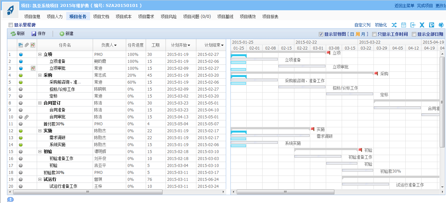Collapse the 采购 task group

pos(40,75)
